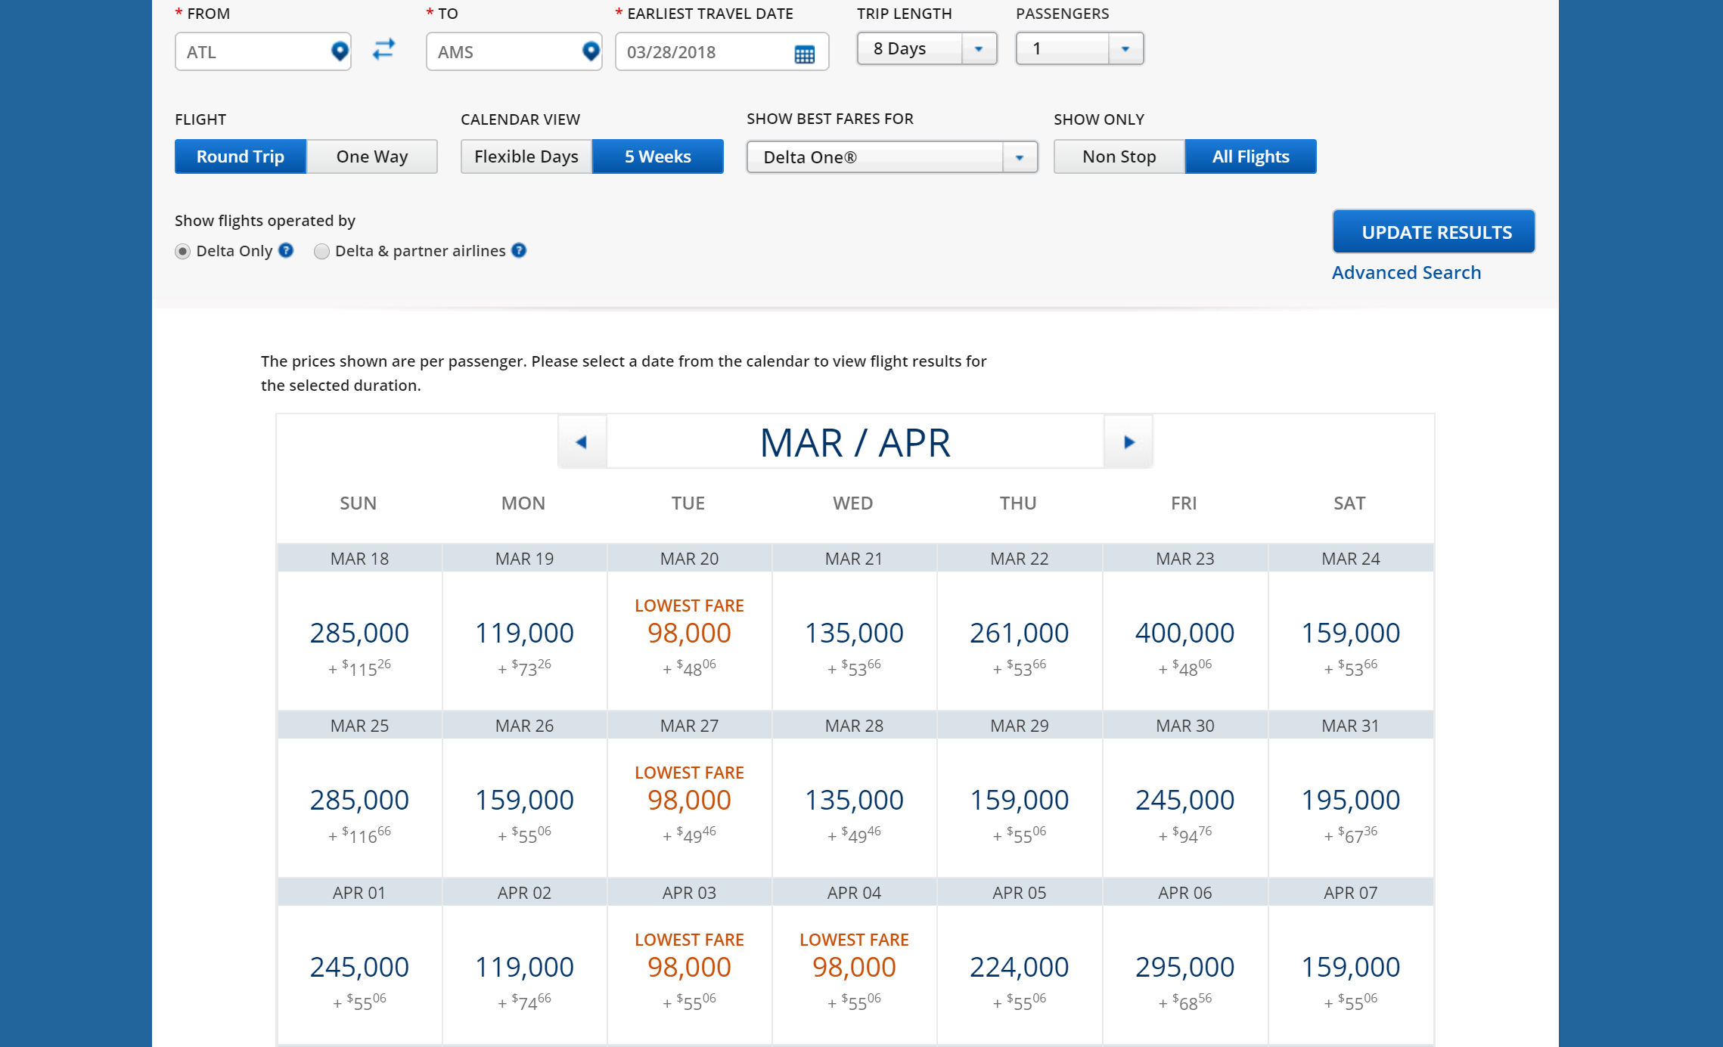Select the Delta Only radio button
This screenshot has height=1047, width=1723.
click(182, 251)
